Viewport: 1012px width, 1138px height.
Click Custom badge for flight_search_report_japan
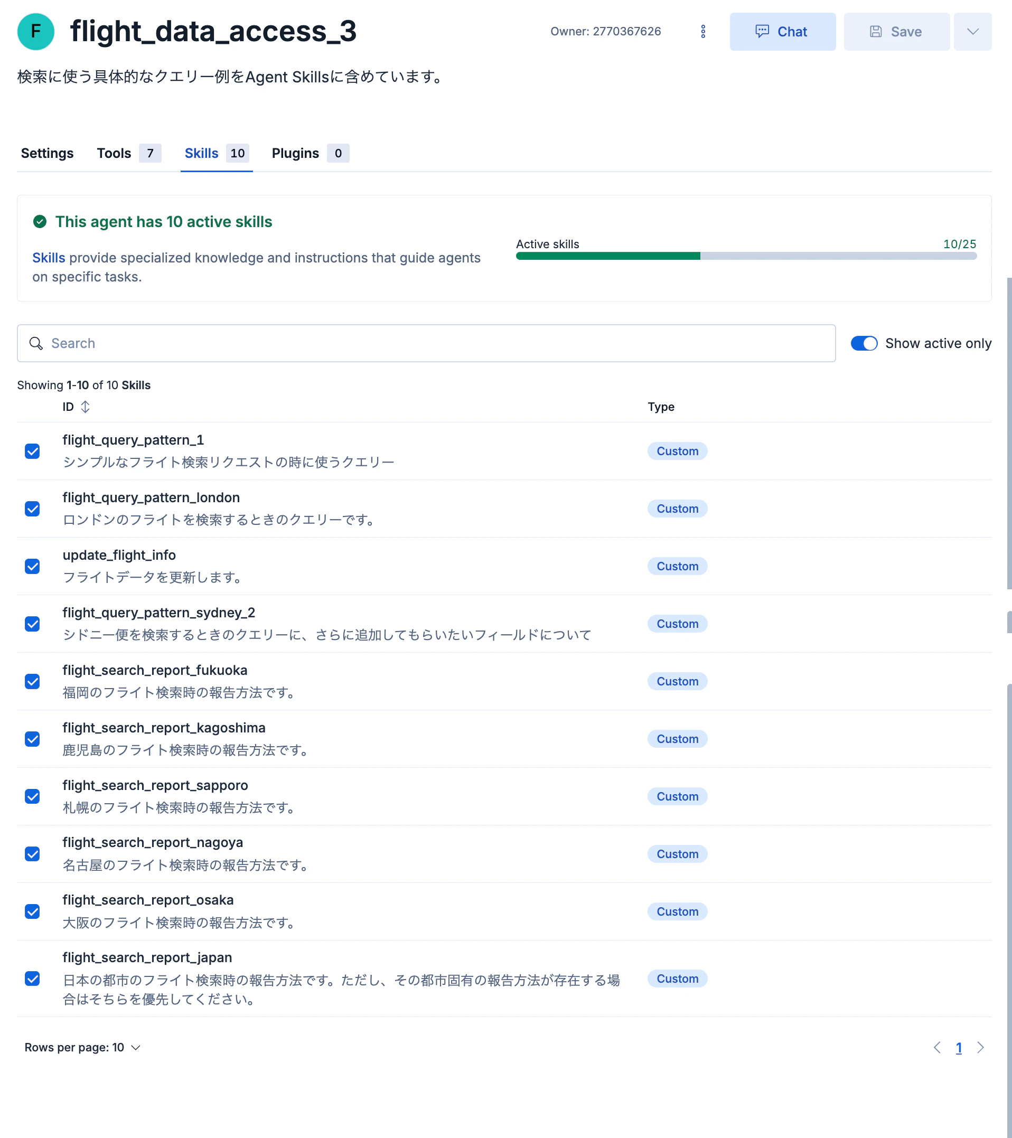(x=677, y=979)
